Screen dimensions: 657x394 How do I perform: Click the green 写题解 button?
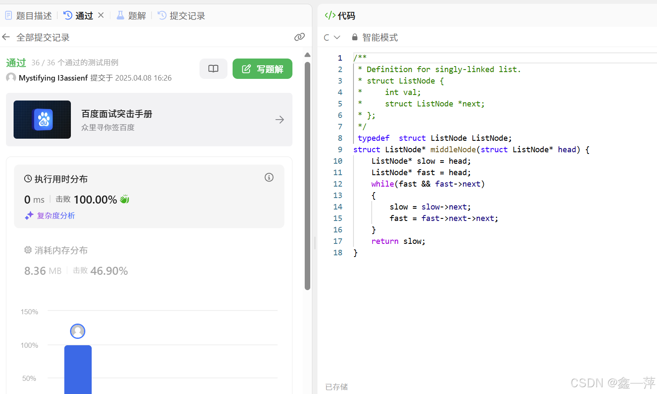coord(262,69)
